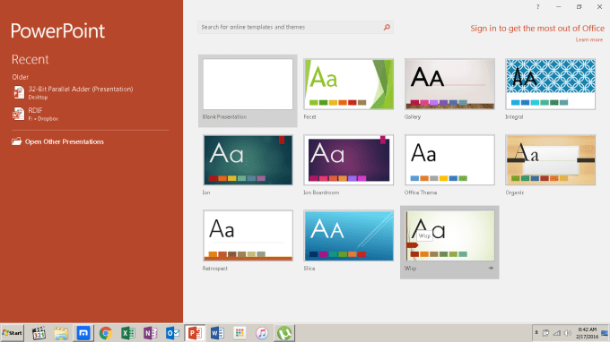Viewport: 610px width, 342px height.
Task: Click the folder icon for Open Other Presentations
Action: tap(16, 141)
